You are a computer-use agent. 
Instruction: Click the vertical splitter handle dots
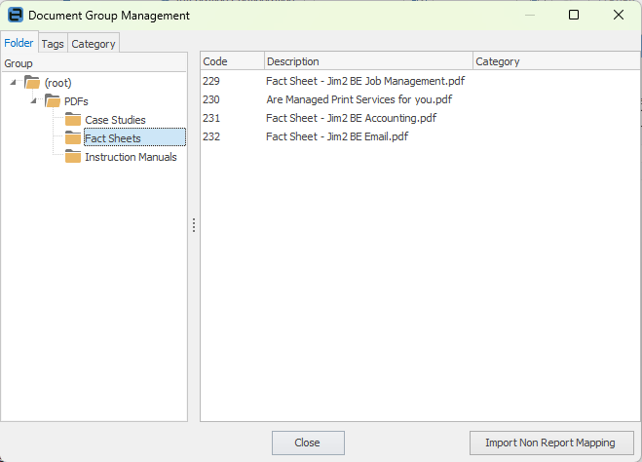pos(194,225)
